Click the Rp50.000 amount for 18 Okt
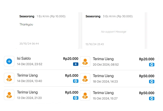Screen dimensions: 163x111 point(146,76)
